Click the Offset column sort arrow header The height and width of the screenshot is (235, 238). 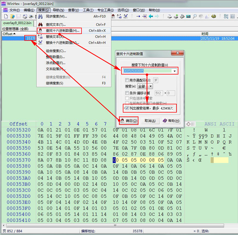(x=9, y=34)
